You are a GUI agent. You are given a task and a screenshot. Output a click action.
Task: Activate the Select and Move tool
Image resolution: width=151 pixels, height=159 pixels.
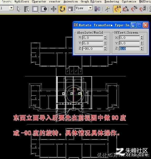[x=54, y=9]
